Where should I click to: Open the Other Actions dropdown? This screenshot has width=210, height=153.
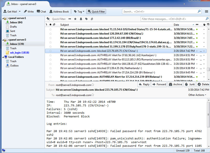(x=197, y=95)
